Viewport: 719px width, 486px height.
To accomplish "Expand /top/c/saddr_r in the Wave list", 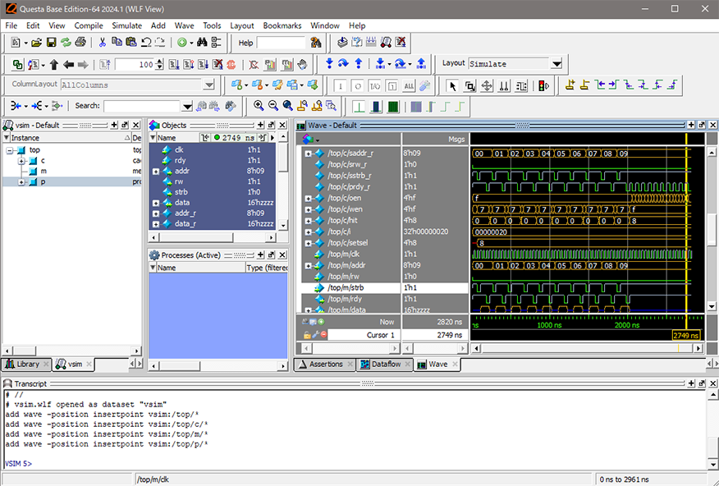I will [308, 154].
